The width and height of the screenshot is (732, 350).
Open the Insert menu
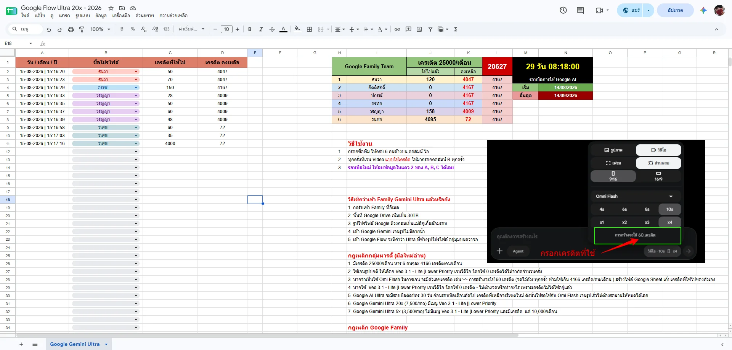[x=64, y=16]
